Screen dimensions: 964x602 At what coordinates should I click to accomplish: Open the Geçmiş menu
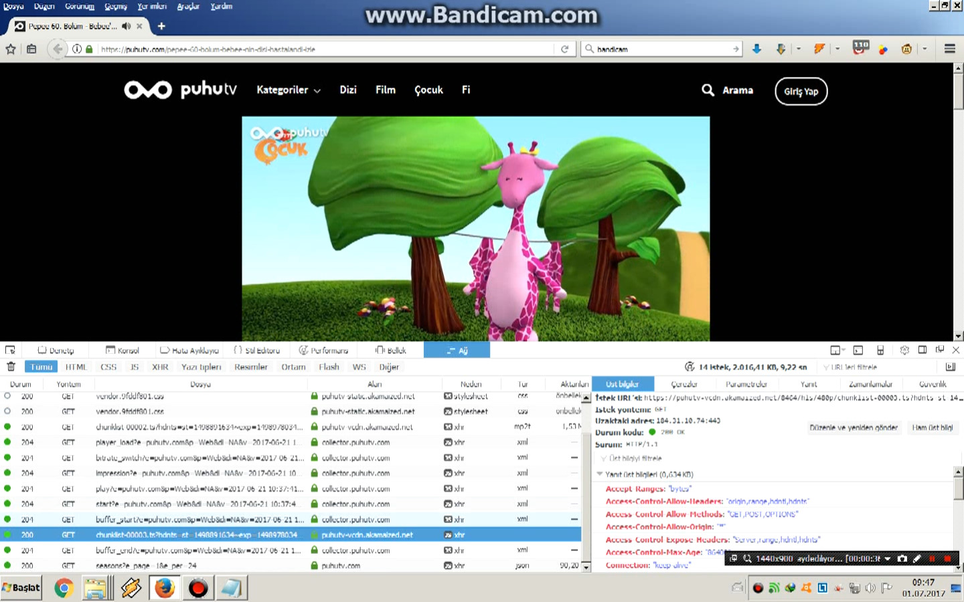[x=116, y=6]
